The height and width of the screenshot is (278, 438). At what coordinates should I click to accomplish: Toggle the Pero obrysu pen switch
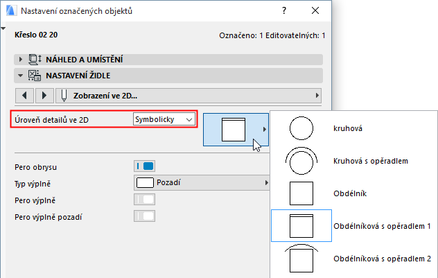(x=144, y=166)
